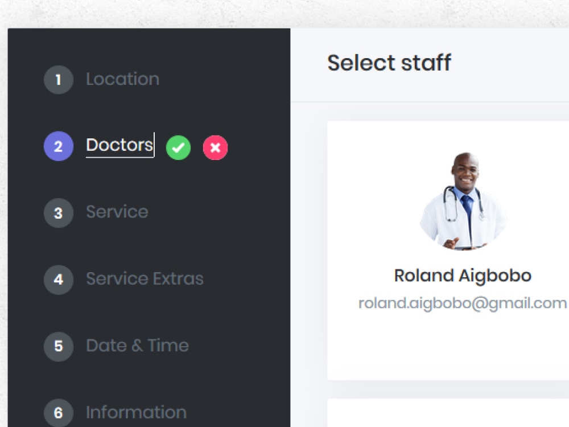
Task: Go to Service Extras step
Action: click(145, 278)
